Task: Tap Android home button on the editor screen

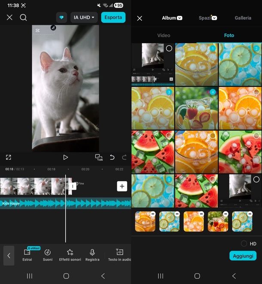Action: point(66,276)
